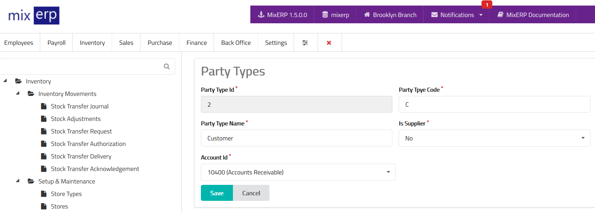Cancel editing the party type

pos(251,193)
